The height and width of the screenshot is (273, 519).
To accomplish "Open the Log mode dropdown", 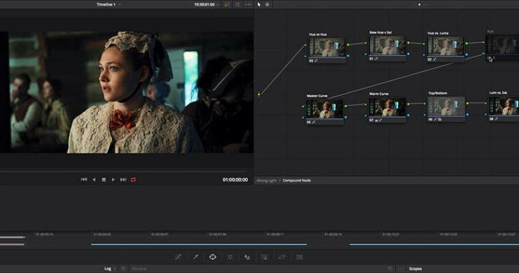I will click(110, 268).
